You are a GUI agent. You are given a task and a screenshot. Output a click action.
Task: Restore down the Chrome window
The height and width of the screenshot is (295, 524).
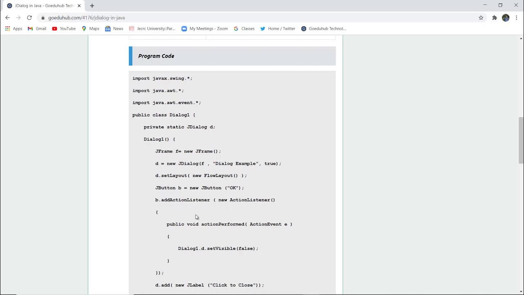(x=500, y=5)
